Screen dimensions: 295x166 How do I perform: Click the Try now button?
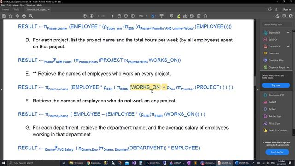[x=276, y=85]
